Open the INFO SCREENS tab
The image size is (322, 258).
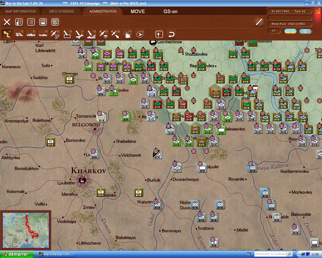pyautogui.click(x=62, y=11)
